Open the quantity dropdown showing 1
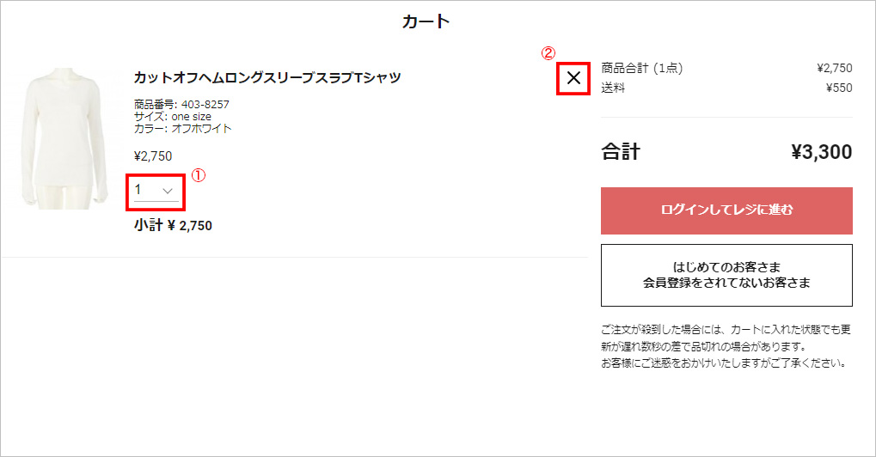876x457 pixels. (156, 190)
